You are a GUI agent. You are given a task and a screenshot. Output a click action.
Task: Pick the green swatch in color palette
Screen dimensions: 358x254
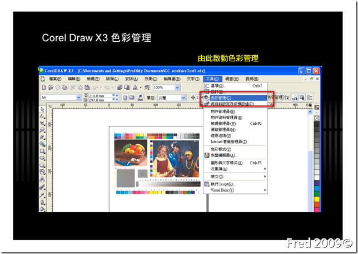tap(317, 194)
